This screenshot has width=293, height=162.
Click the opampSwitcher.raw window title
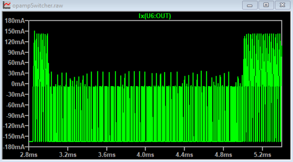38,6
